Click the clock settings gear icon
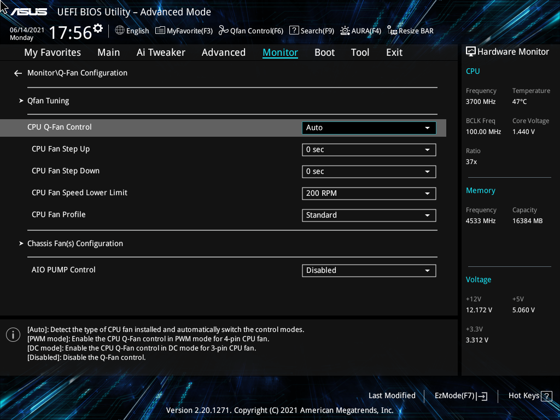 (x=98, y=28)
